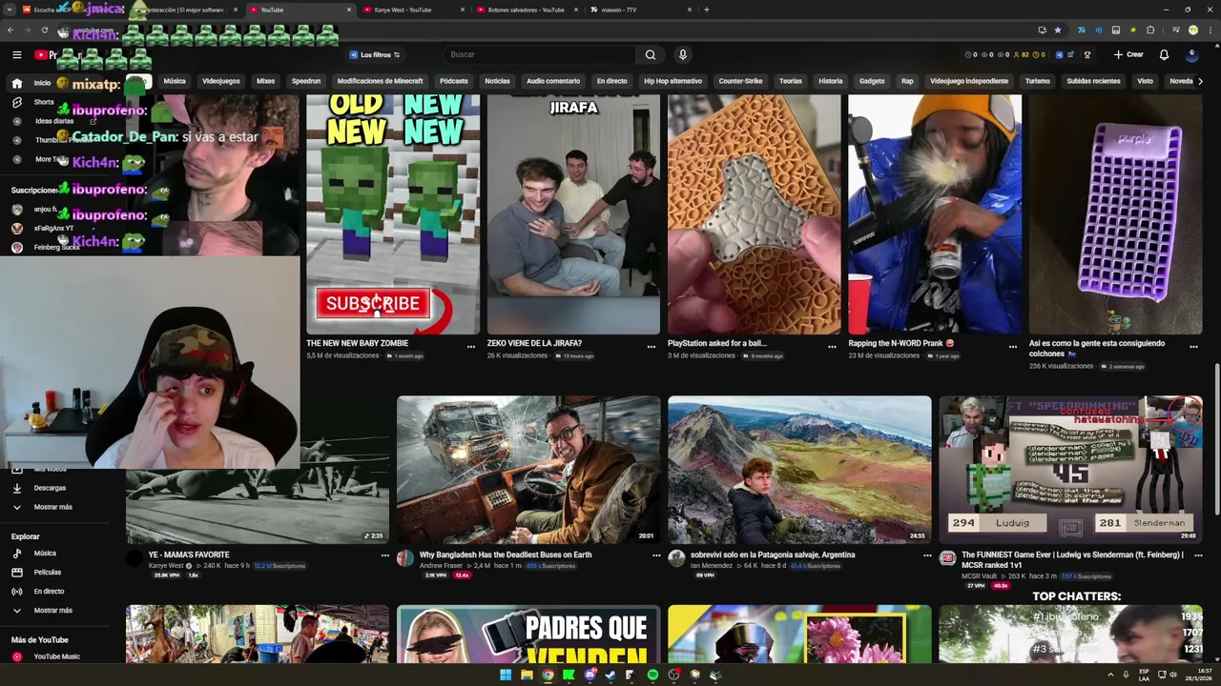Open Spotify from the taskbar

tap(652, 676)
